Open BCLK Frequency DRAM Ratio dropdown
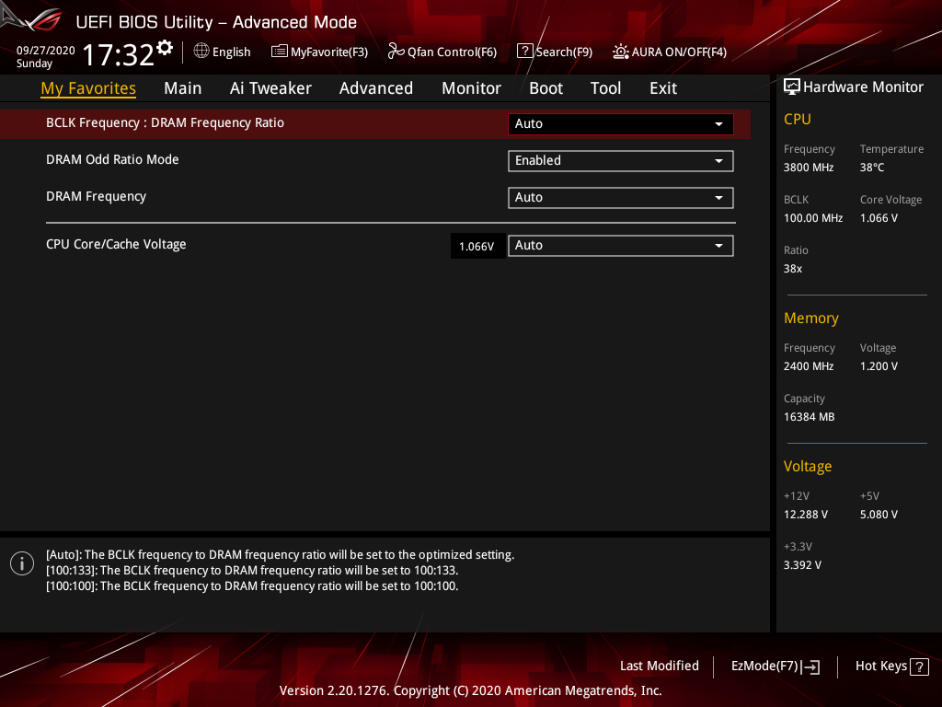This screenshot has width=942, height=707. pyautogui.click(x=621, y=124)
